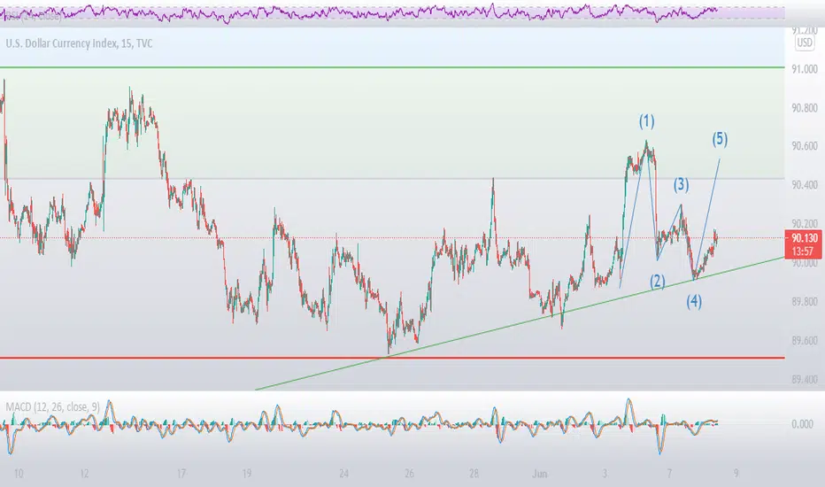The height and width of the screenshot is (487, 825).
Task: Select the gray horizontal line near 90.400
Action: [392, 179]
